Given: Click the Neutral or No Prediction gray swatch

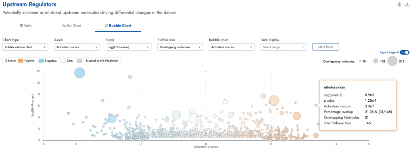Looking at the screenshot, I should tap(79, 61).
